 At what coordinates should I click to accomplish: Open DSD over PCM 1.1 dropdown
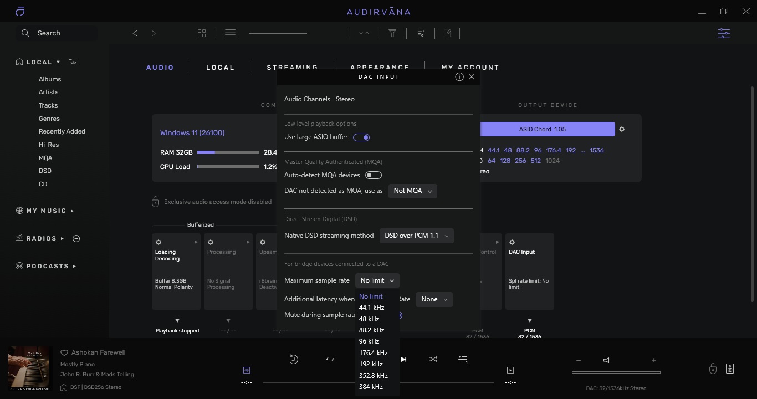click(x=417, y=236)
